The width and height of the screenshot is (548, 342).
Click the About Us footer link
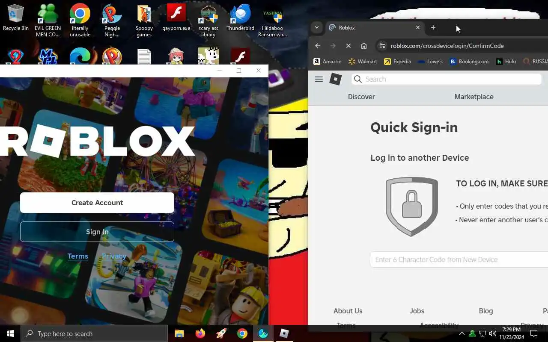(x=348, y=311)
